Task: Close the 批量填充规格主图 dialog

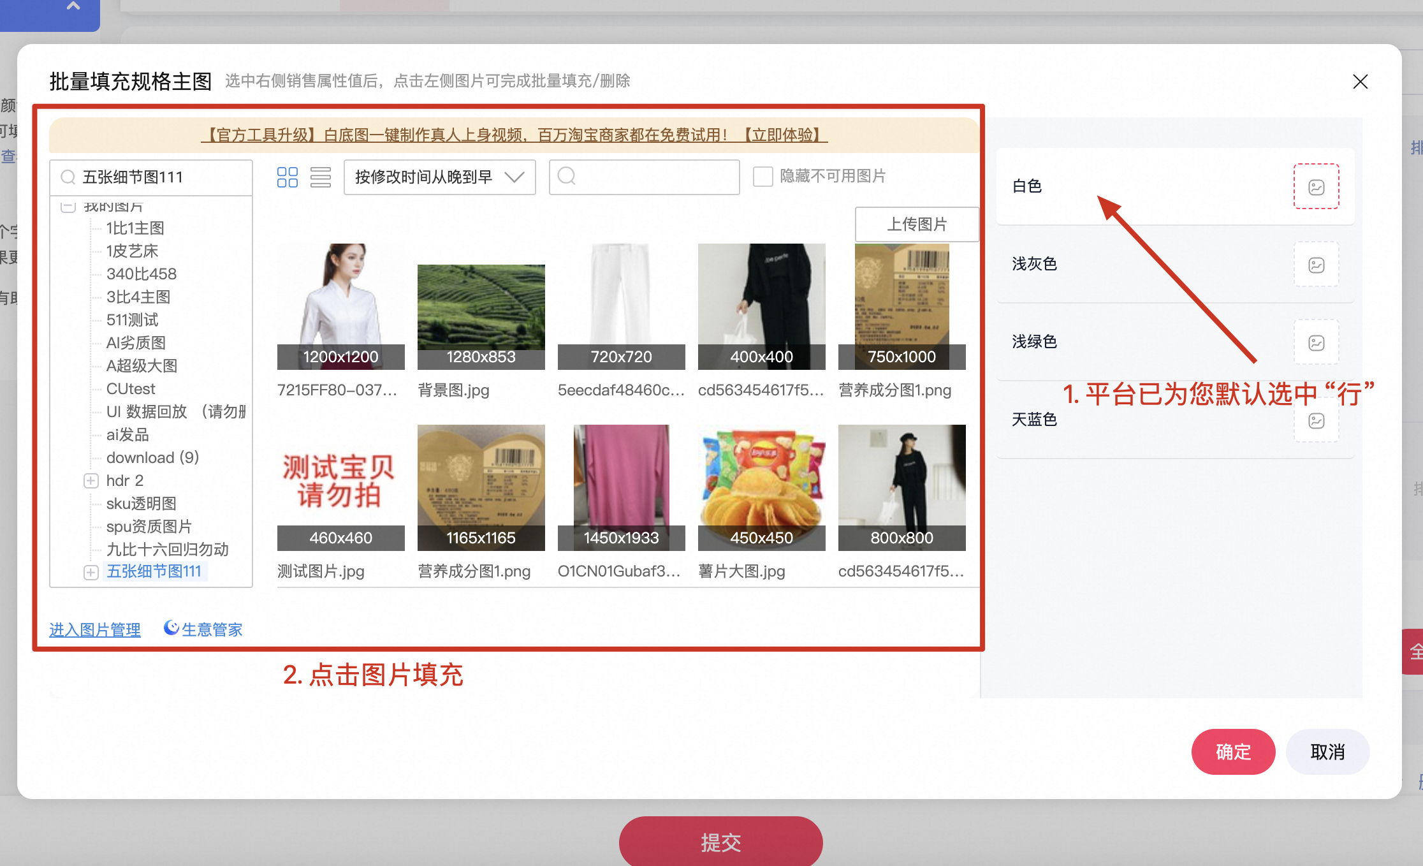Action: coord(1360,82)
